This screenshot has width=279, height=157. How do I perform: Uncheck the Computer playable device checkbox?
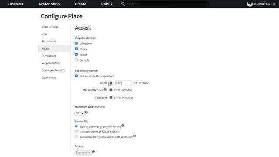coord(76,43)
